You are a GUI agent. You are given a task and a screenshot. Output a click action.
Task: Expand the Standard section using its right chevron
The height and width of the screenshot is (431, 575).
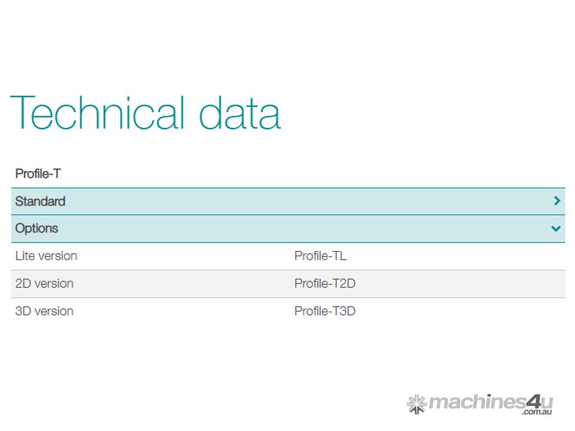pos(556,201)
